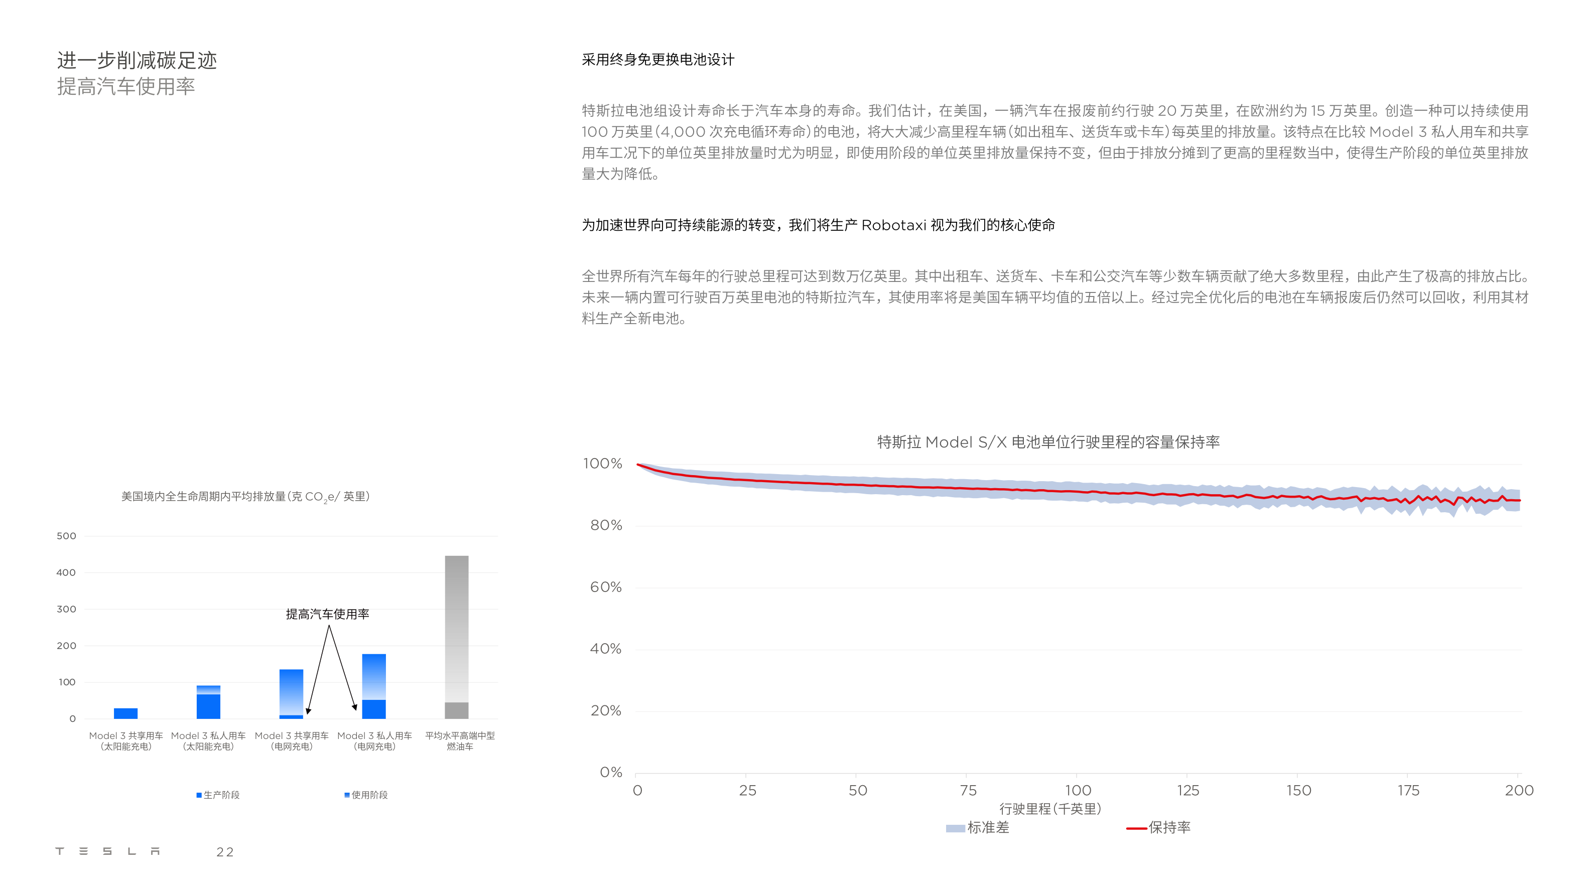
Task: Click label Model 3 私人用车 (太阳能充电)
Action: [x=208, y=741]
